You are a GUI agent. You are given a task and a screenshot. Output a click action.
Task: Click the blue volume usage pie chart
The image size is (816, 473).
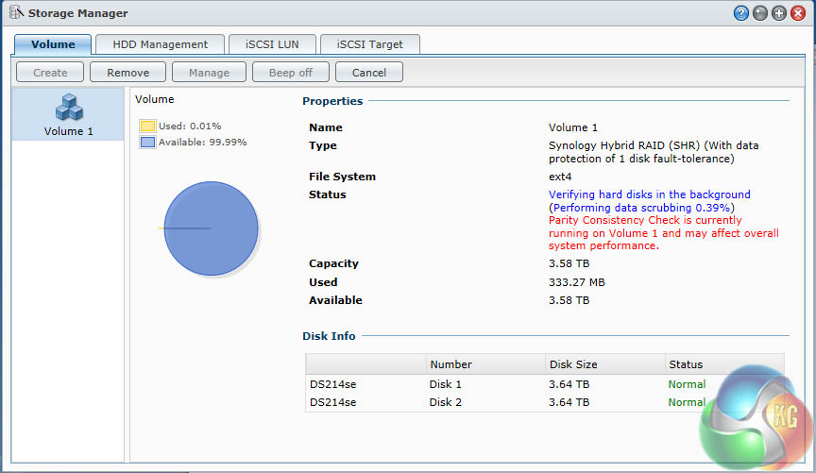(x=211, y=228)
